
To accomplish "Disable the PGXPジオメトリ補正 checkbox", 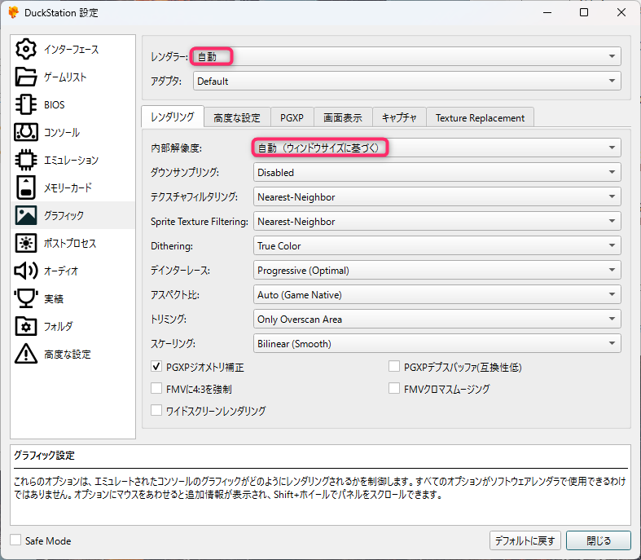I will (157, 368).
